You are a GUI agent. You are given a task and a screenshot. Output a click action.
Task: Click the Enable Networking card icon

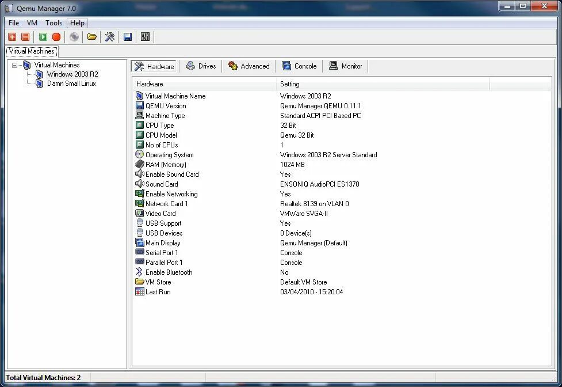coord(139,193)
